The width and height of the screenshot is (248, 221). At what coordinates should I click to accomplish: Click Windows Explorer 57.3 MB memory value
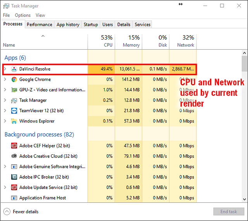pos(132,121)
